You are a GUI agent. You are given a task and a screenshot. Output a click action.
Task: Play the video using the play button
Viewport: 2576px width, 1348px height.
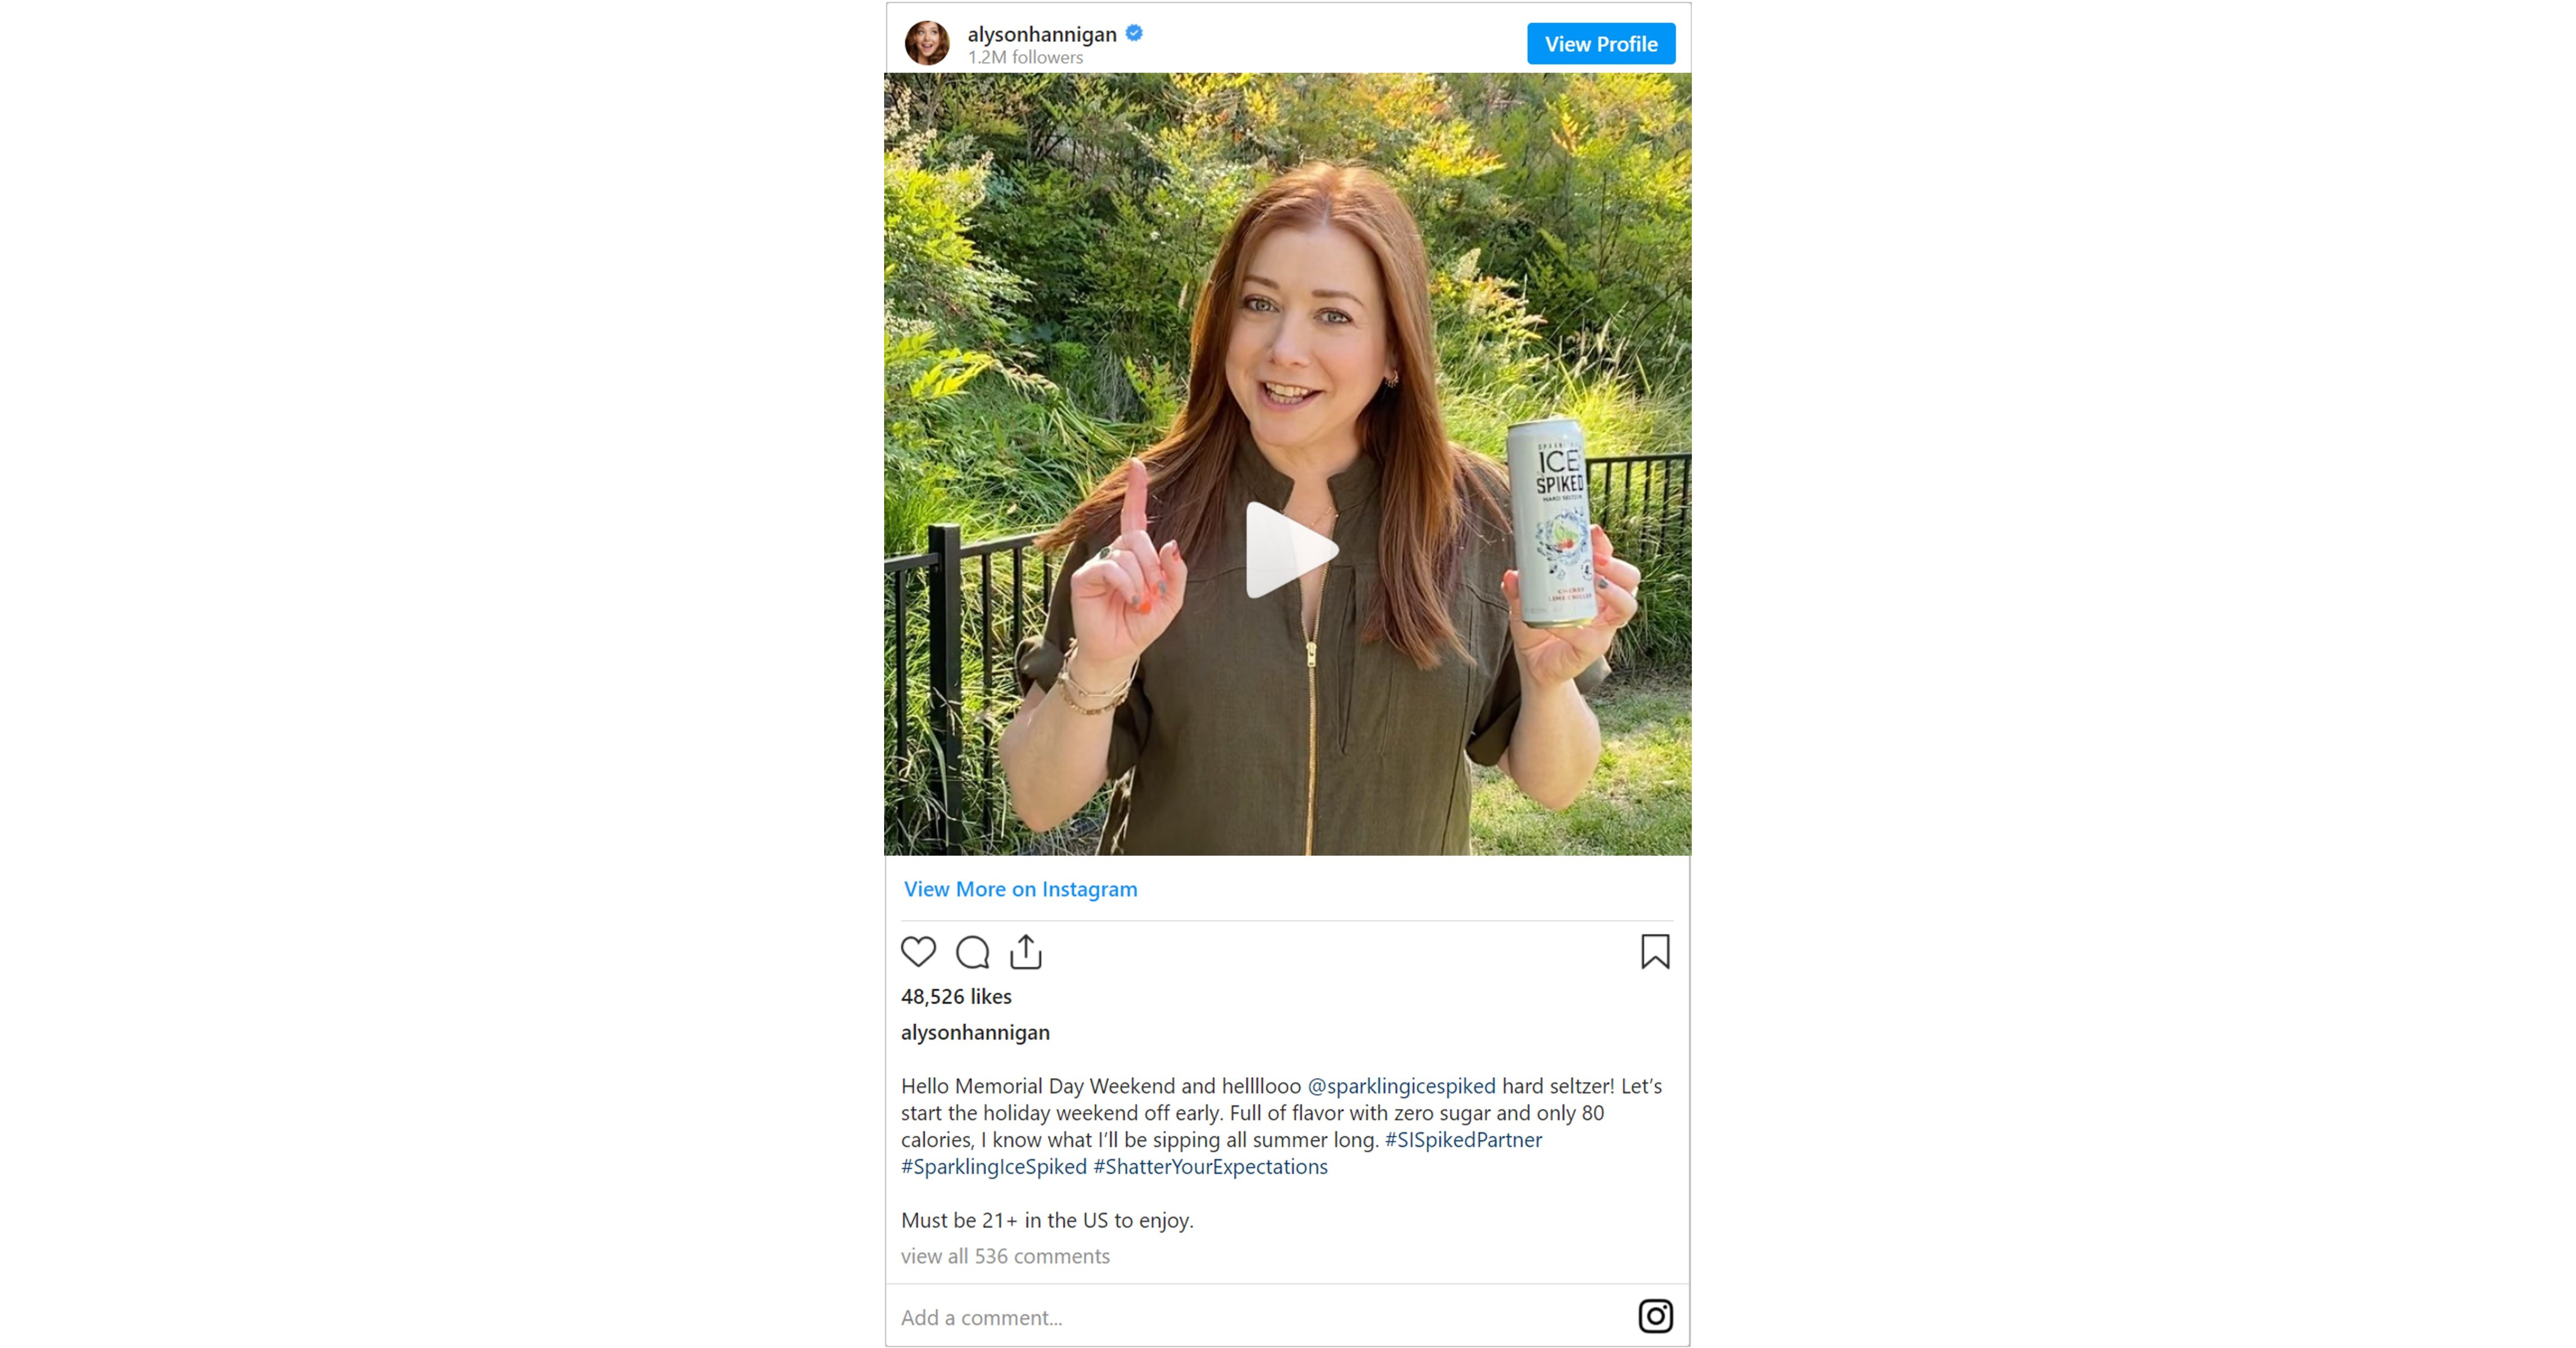1289,550
